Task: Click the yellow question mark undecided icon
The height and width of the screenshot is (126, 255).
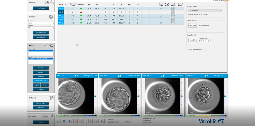Action: tap(81, 121)
